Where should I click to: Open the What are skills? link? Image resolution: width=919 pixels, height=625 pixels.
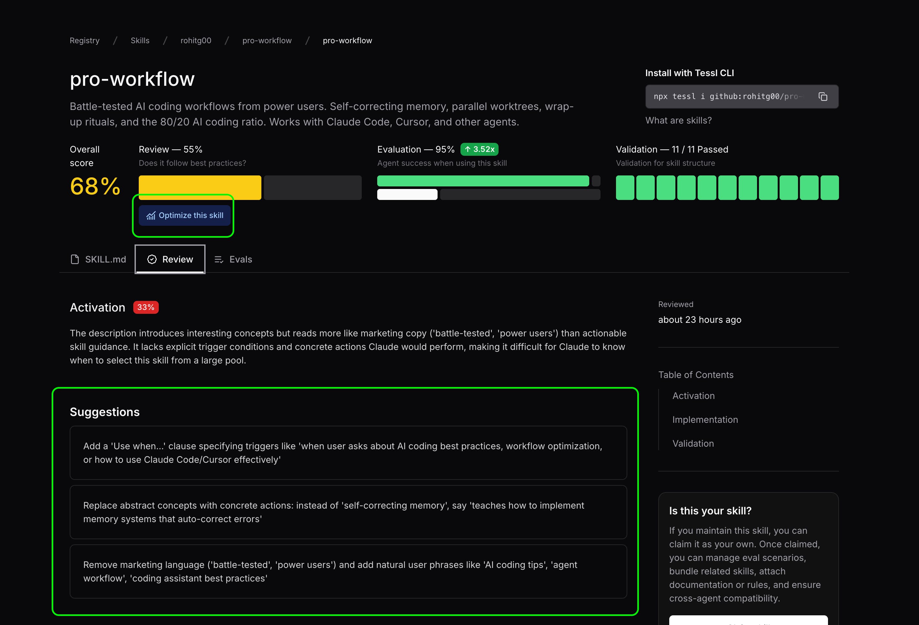pyautogui.click(x=678, y=121)
